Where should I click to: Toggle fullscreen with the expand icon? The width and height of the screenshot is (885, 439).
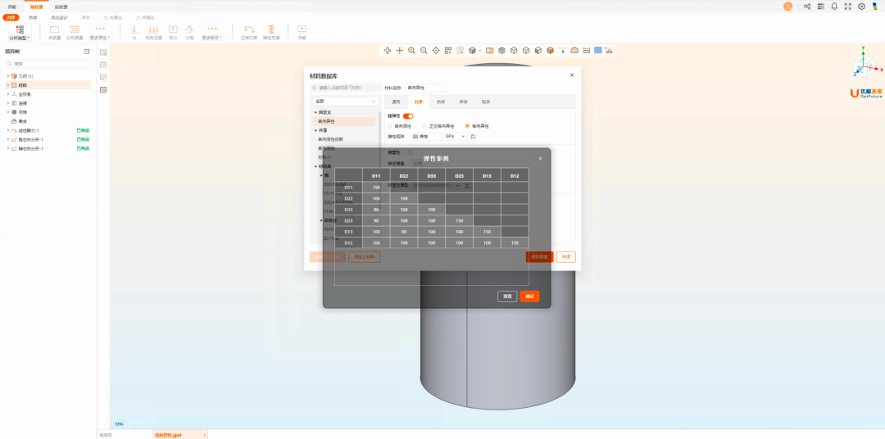point(848,7)
